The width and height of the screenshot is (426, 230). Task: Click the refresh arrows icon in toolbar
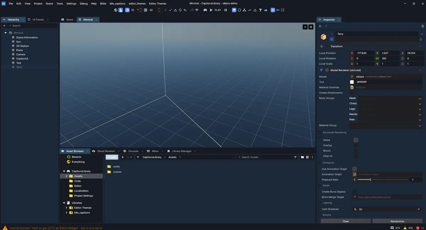(180, 10)
